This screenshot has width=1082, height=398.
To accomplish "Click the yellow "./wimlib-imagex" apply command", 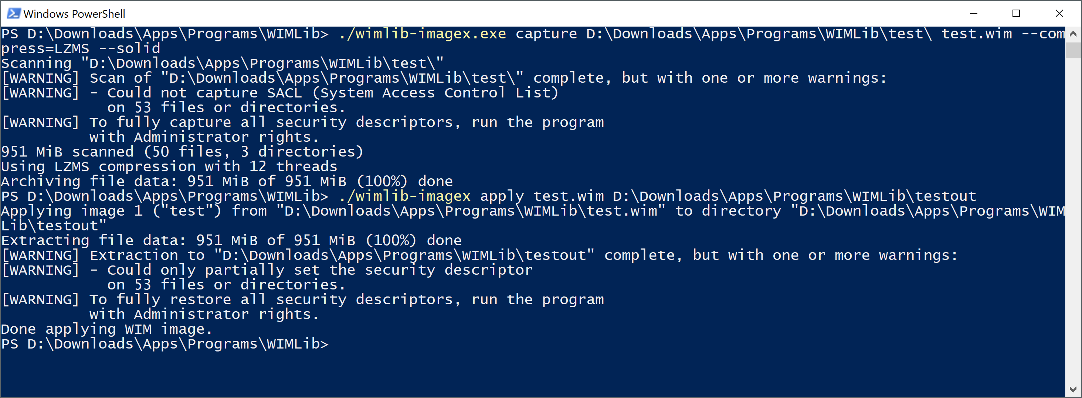I will coord(404,196).
